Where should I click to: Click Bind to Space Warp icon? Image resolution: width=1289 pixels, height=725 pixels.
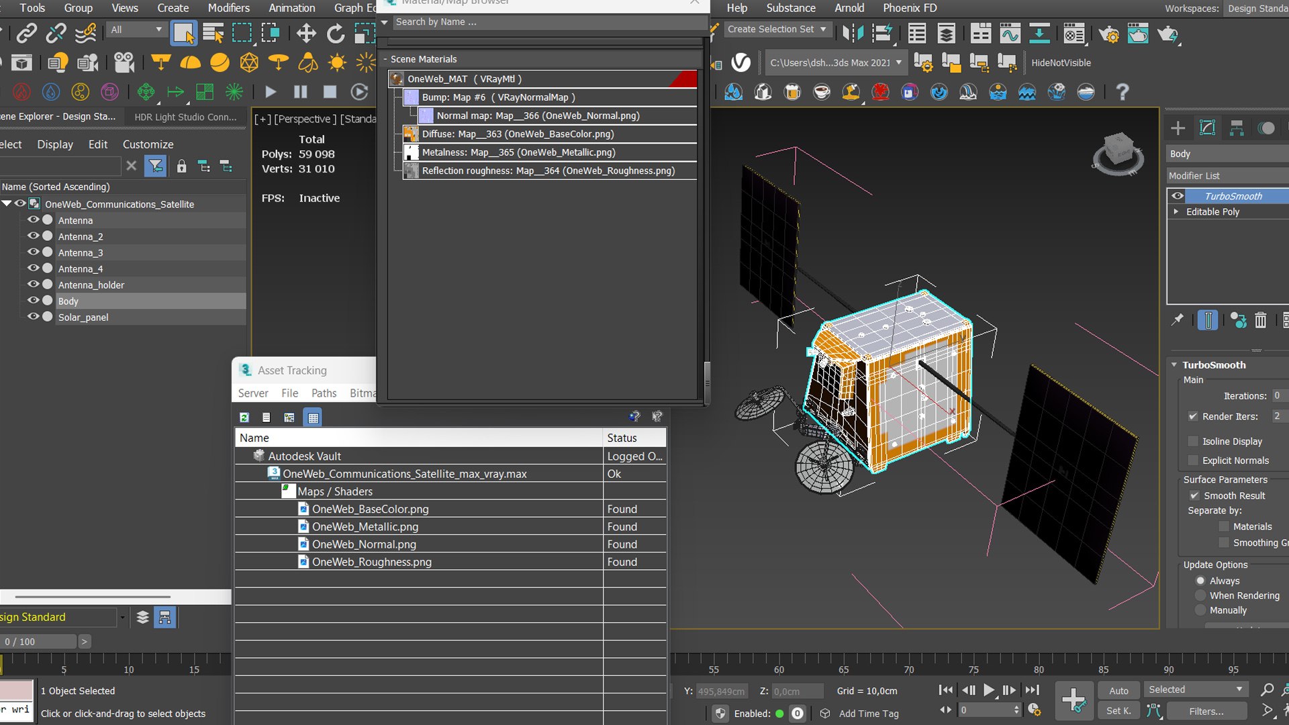click(86, 33)
